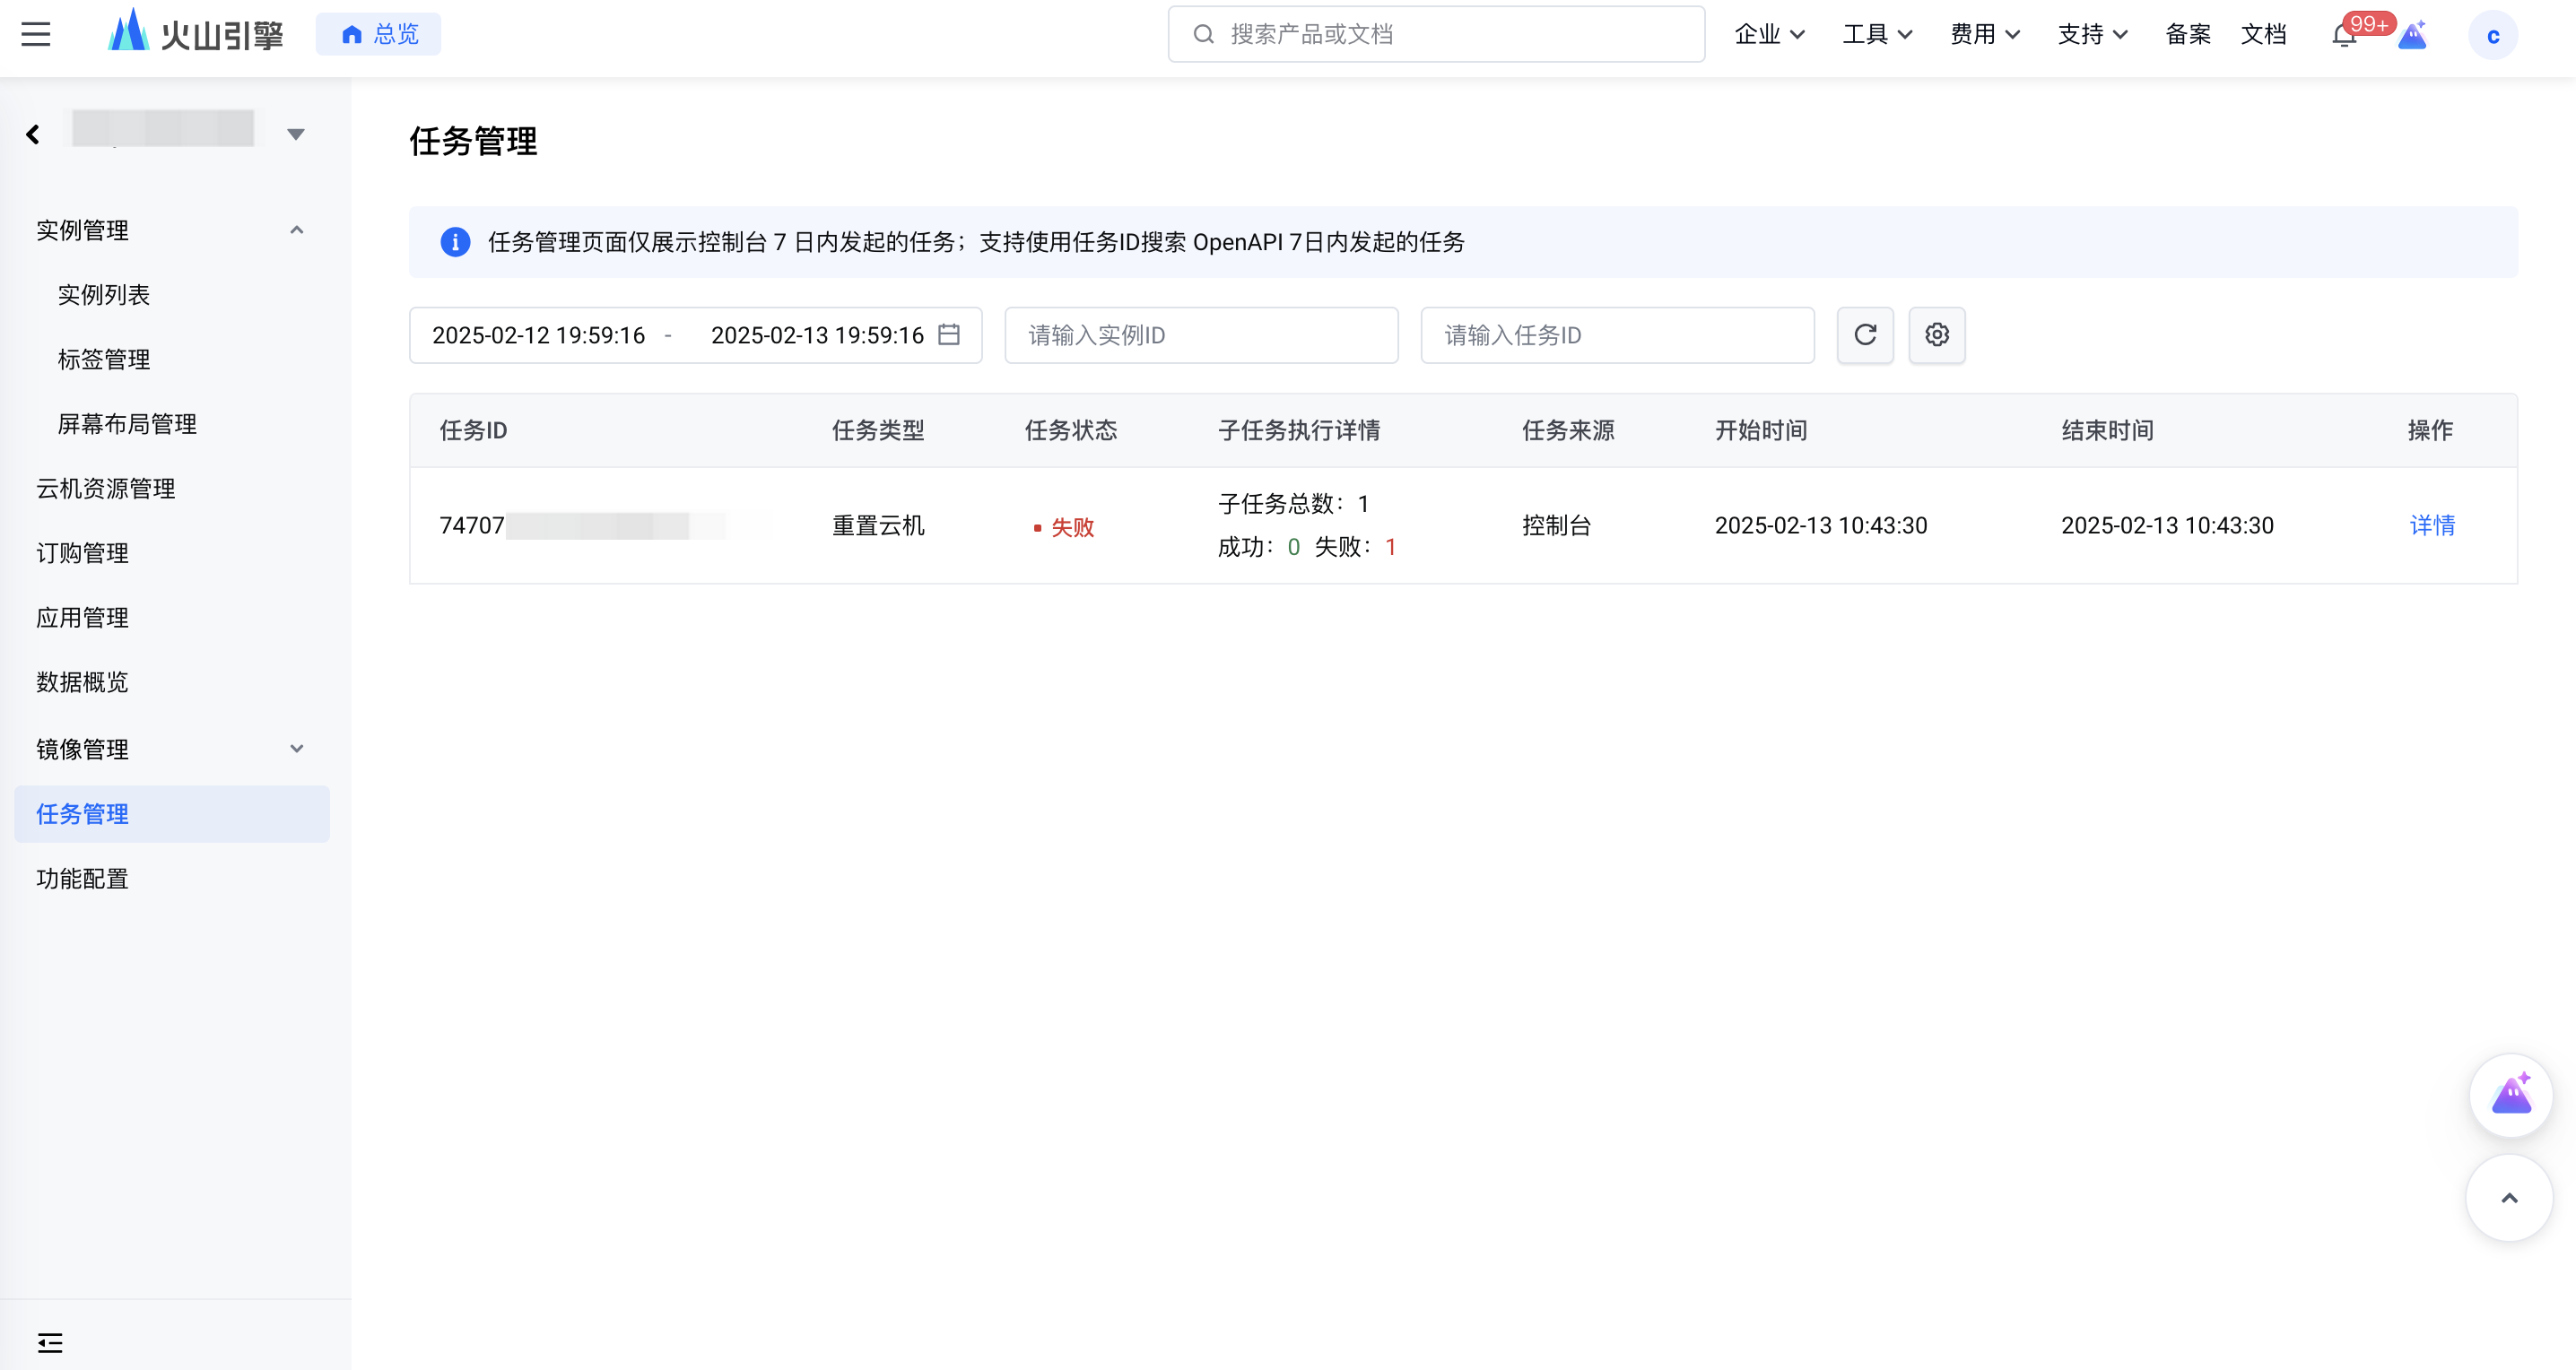
Task: Select 任务管理 in sidebar
Action: (x=172, y=813)
